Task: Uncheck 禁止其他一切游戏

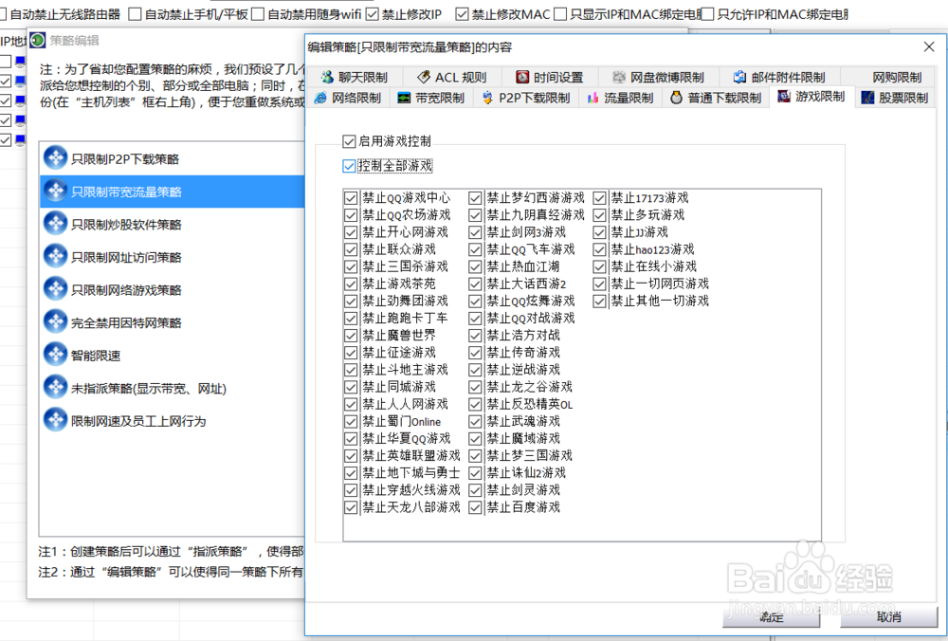Action: (x=599, y=301)
